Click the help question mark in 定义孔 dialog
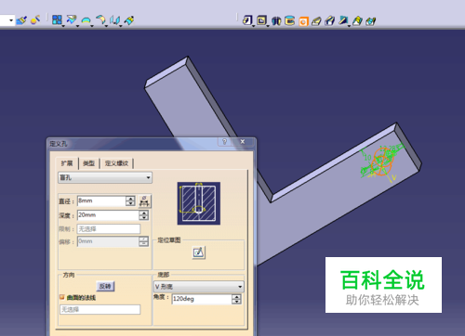Image resolution: width=465 pixels, height=336 pixels. pyautogui.click(x=224, y=142)
